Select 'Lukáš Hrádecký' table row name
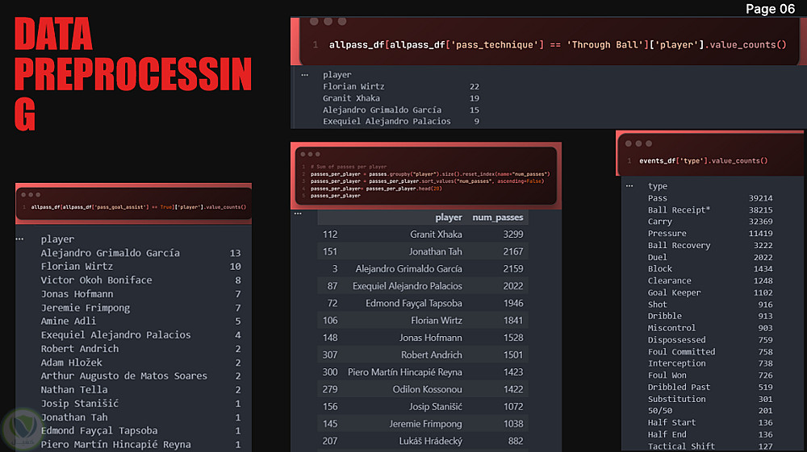The width and height of the screenshot is (807, 452). [x=431, y=442]
